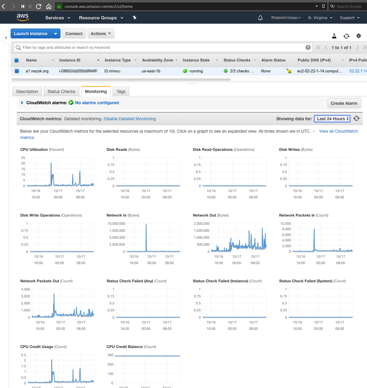Click the bookmark icon in address bar

(323, 6)
